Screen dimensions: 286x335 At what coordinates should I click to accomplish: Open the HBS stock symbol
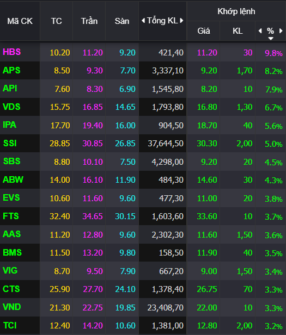[12, 52]
